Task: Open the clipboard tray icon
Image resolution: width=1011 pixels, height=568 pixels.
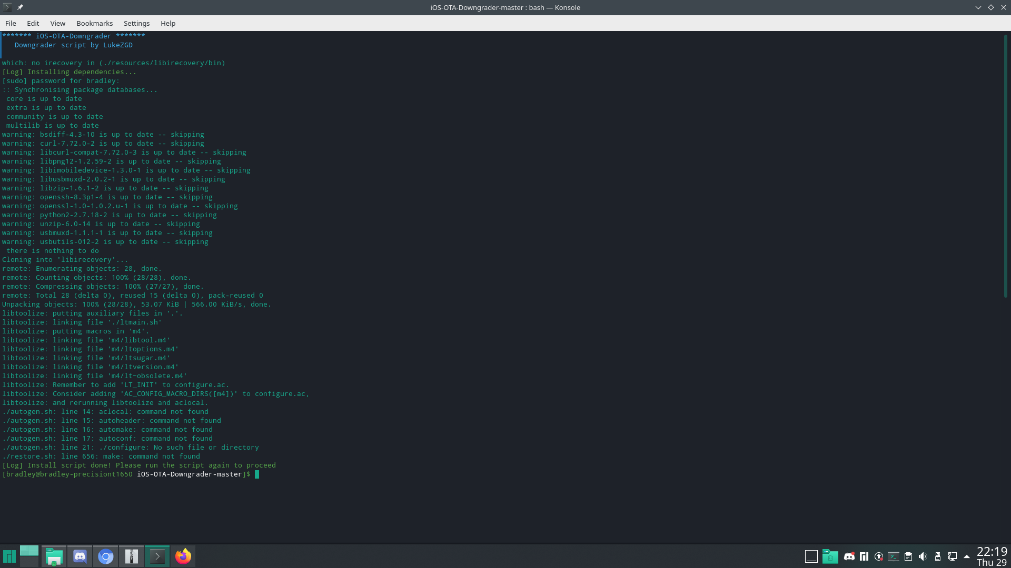Action: [908, 556]
